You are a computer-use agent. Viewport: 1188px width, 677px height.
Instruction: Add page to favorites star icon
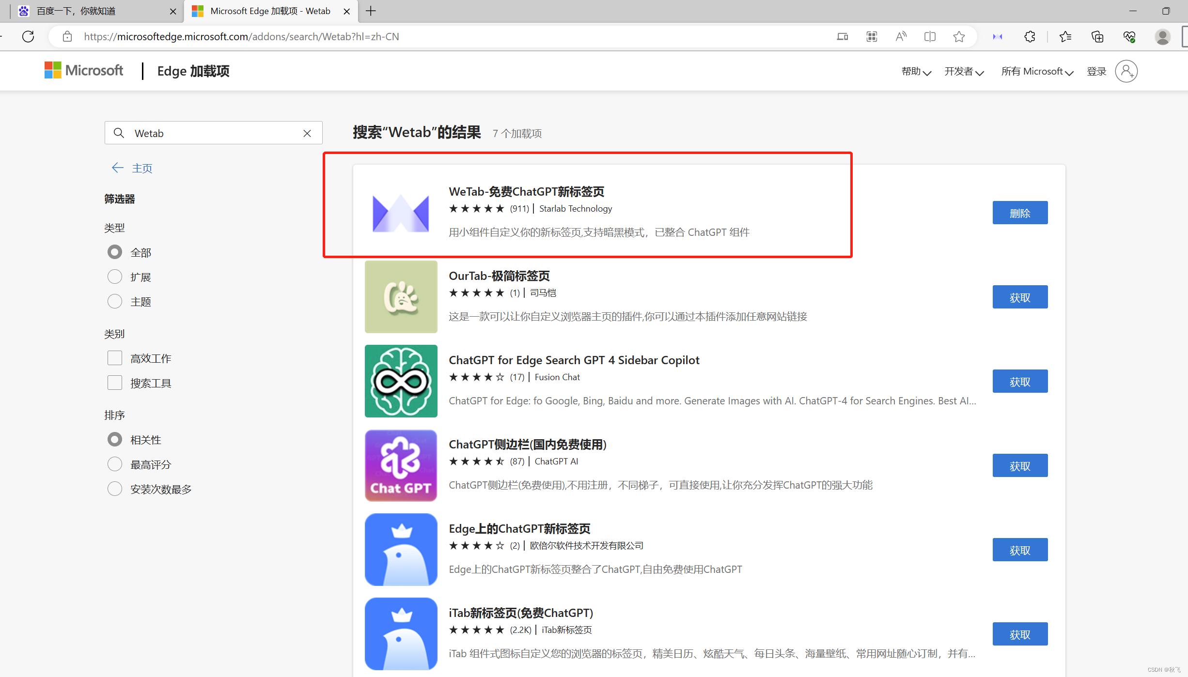coord(959,36)
